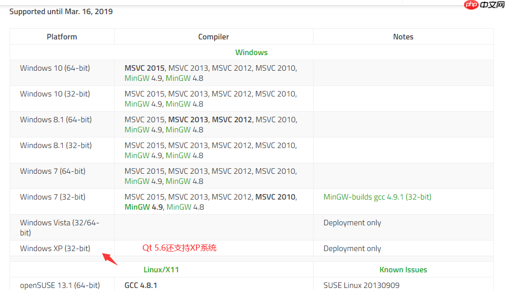
Task: Click bold MSVC 2015 in Windows 10 (64-bit) row
Action: tap(144, 68)
